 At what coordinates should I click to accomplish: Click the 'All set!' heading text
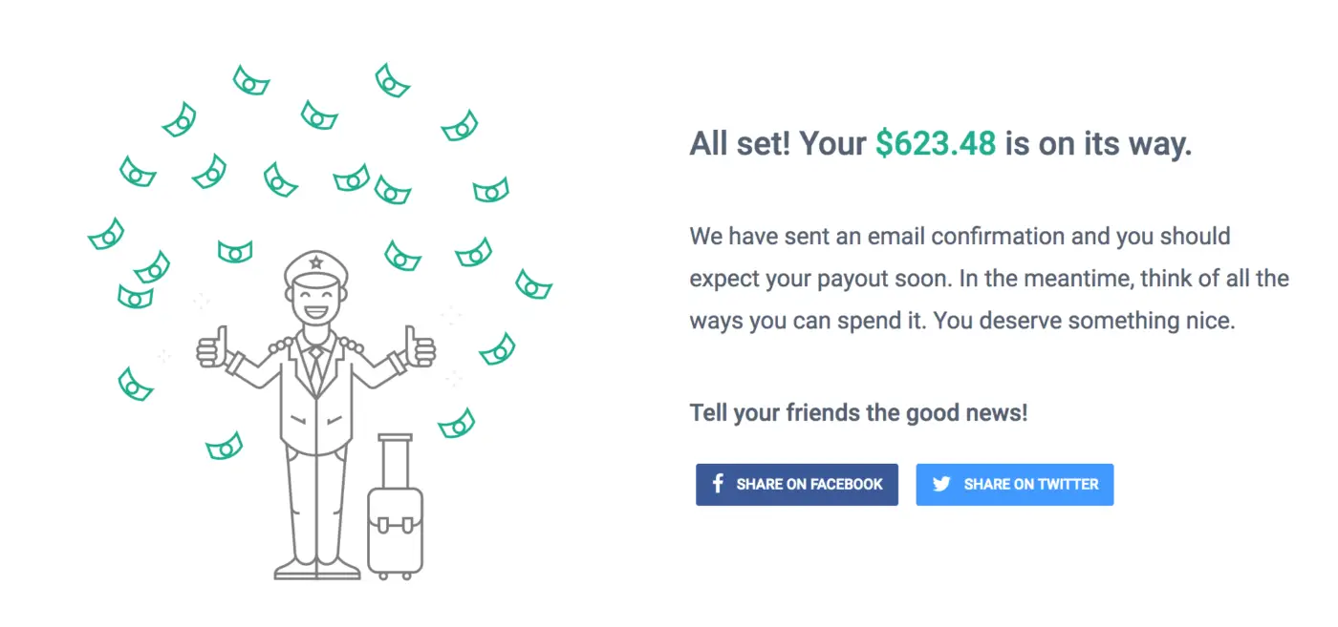[740, 144]
